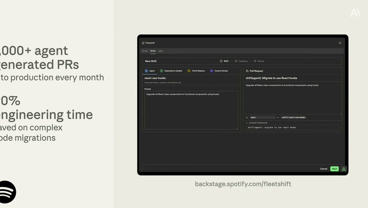
Task: Grab the description text area corner handle
Action: tap(341, 113)
